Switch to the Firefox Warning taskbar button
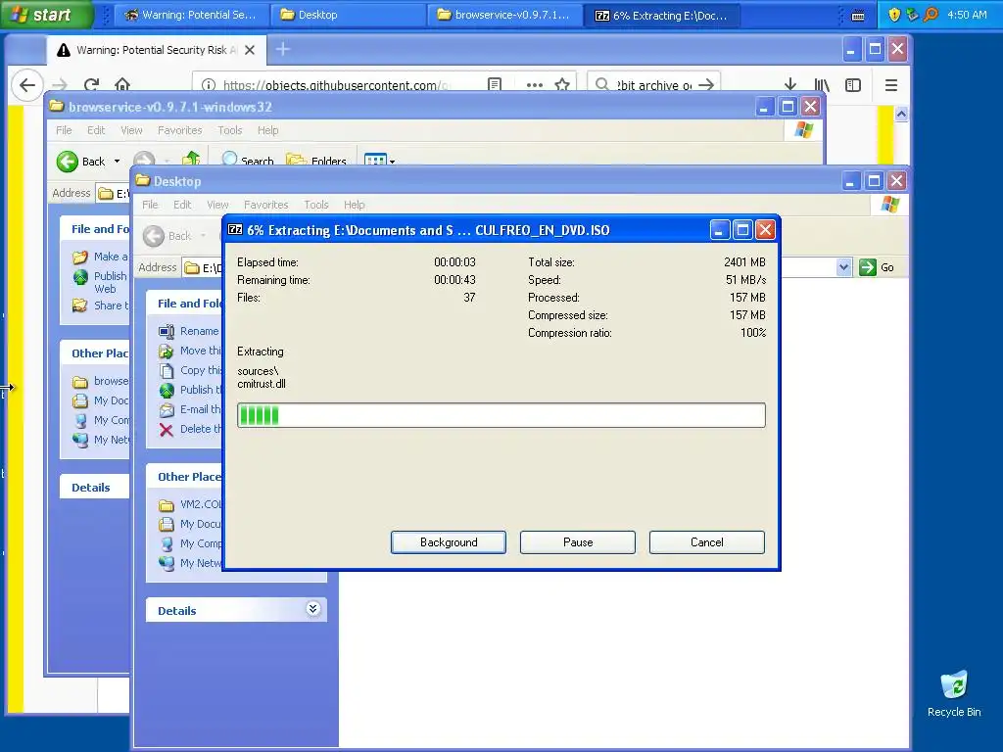Viewport: 1003px width, 752px height. (191, 16)
